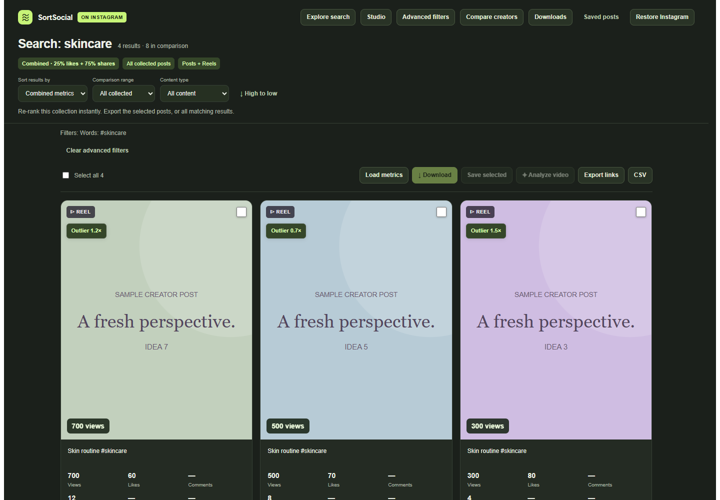The width and height of the screenshot is (720, 500).
Task: Export results as CSV
Action: pos(640,175)
